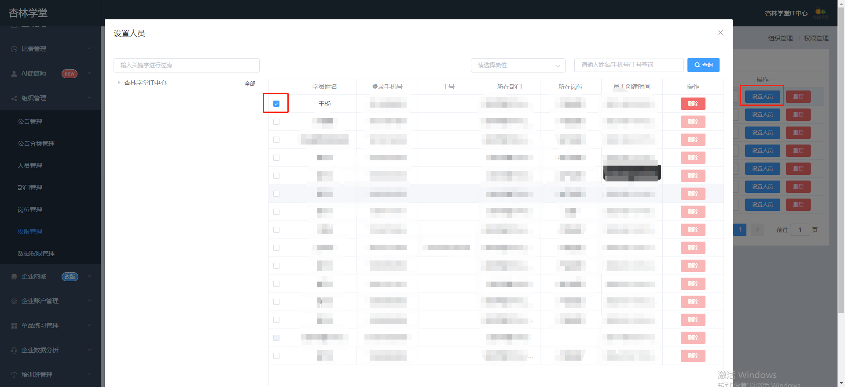845x387 pixels.
Task: Click the 杏林学堂IT中心 header label
Action: pos(786,14)
